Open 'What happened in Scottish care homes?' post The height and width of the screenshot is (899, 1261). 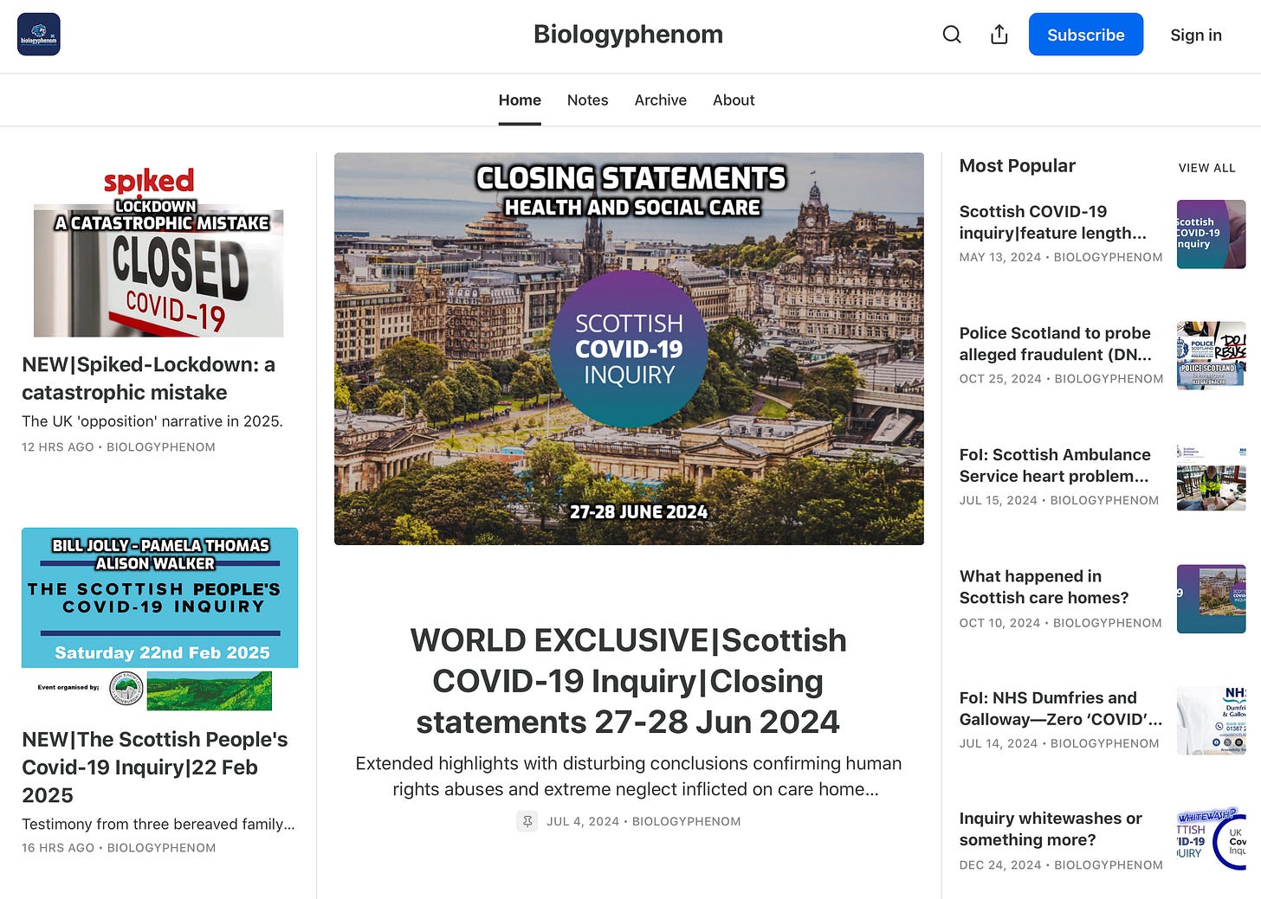[x=1044, y=587]
